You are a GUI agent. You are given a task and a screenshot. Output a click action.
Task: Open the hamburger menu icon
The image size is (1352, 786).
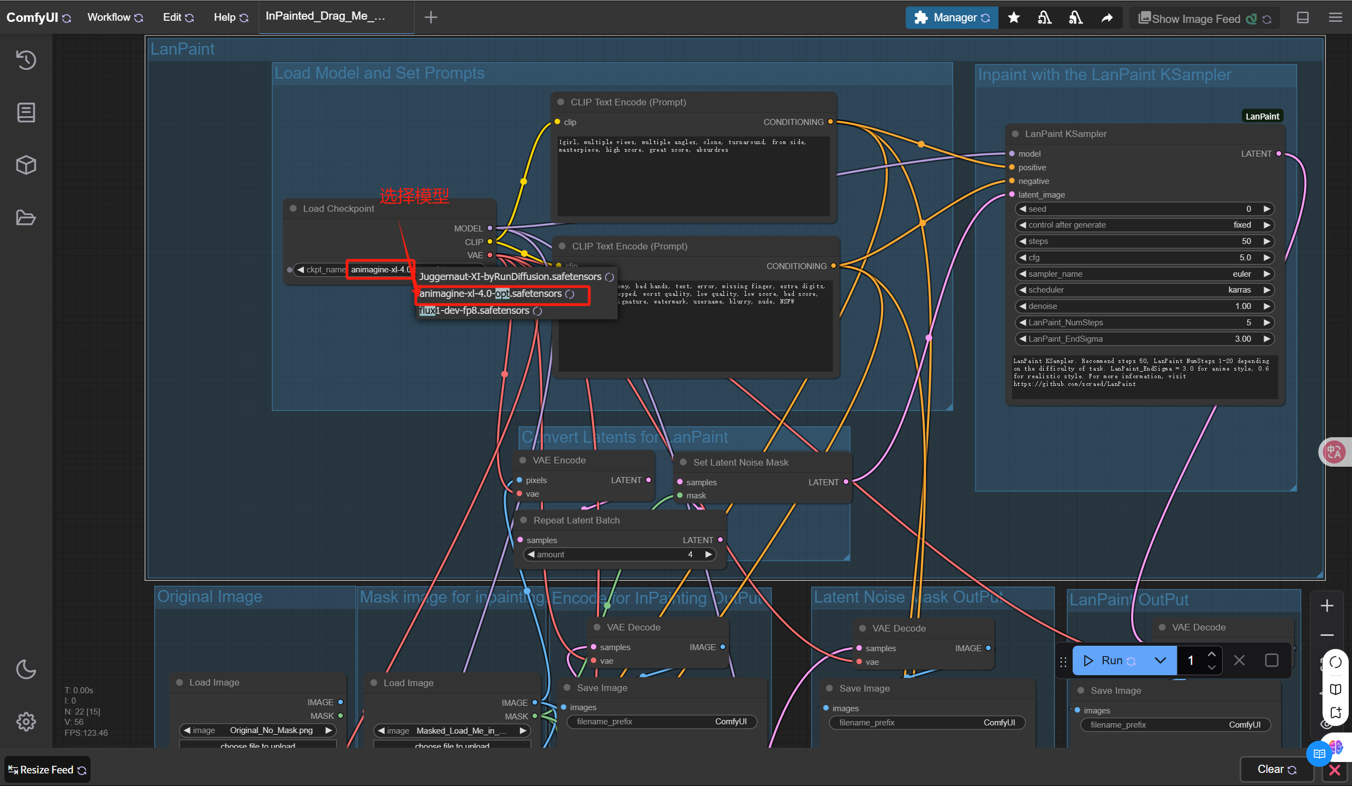(1335, 17)
